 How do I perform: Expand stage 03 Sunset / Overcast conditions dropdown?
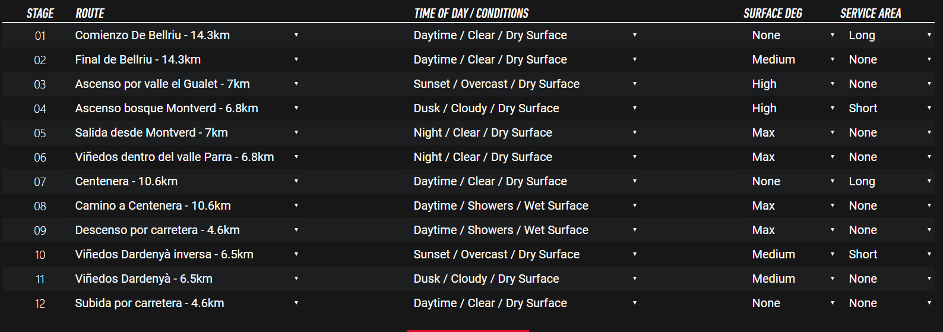click(x=526, y=84)
